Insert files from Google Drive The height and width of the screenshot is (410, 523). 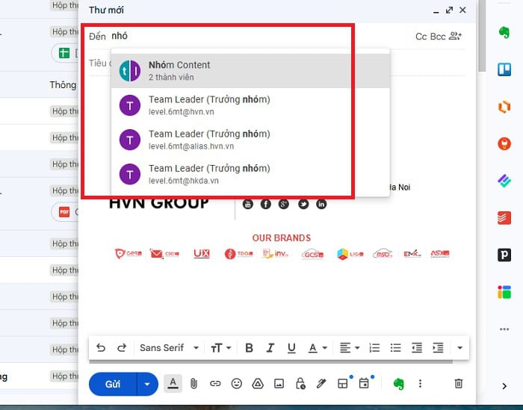tap(258, 384)
